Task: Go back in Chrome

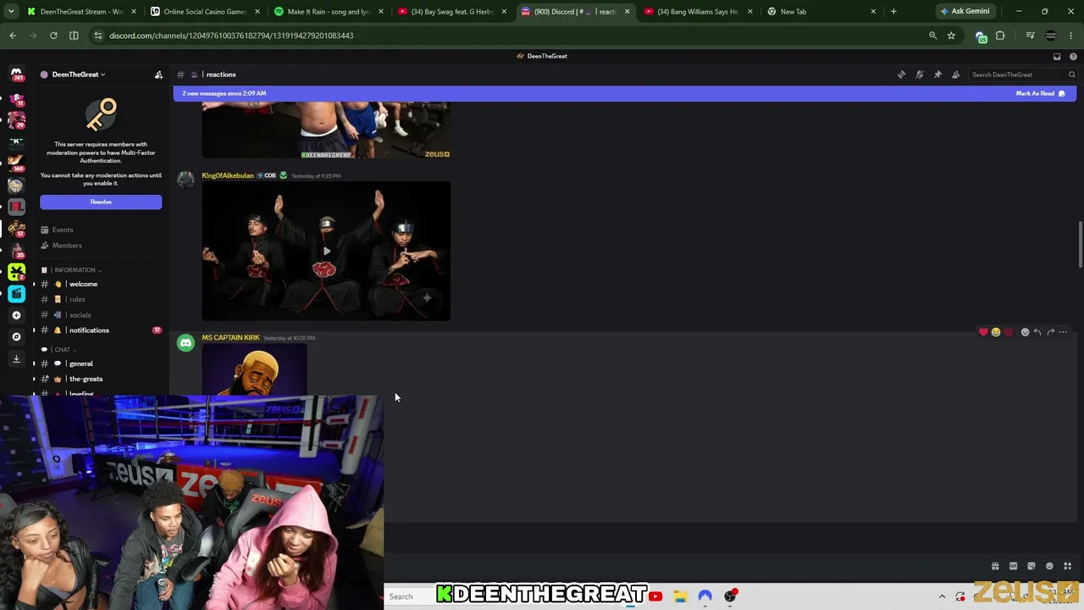Action: (x=13, y=36)
